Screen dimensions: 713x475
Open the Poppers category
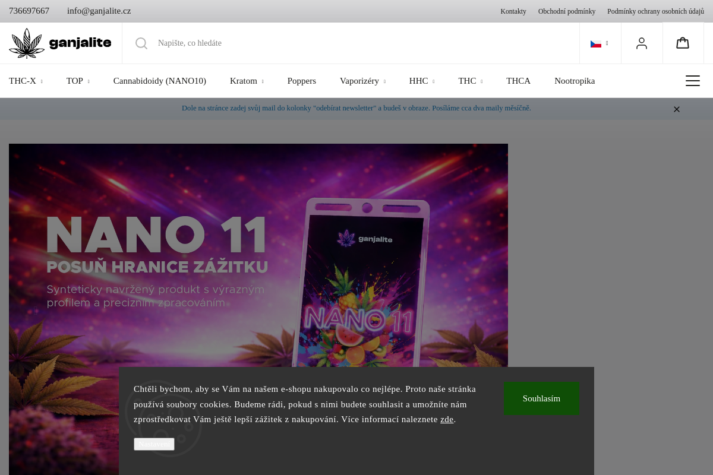(x=302, y=81)
